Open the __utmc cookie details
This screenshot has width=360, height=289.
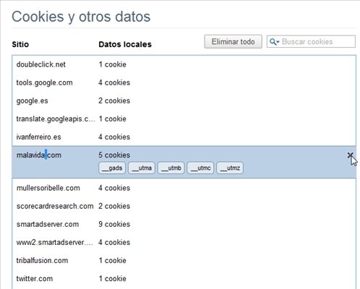coord(200,168)
